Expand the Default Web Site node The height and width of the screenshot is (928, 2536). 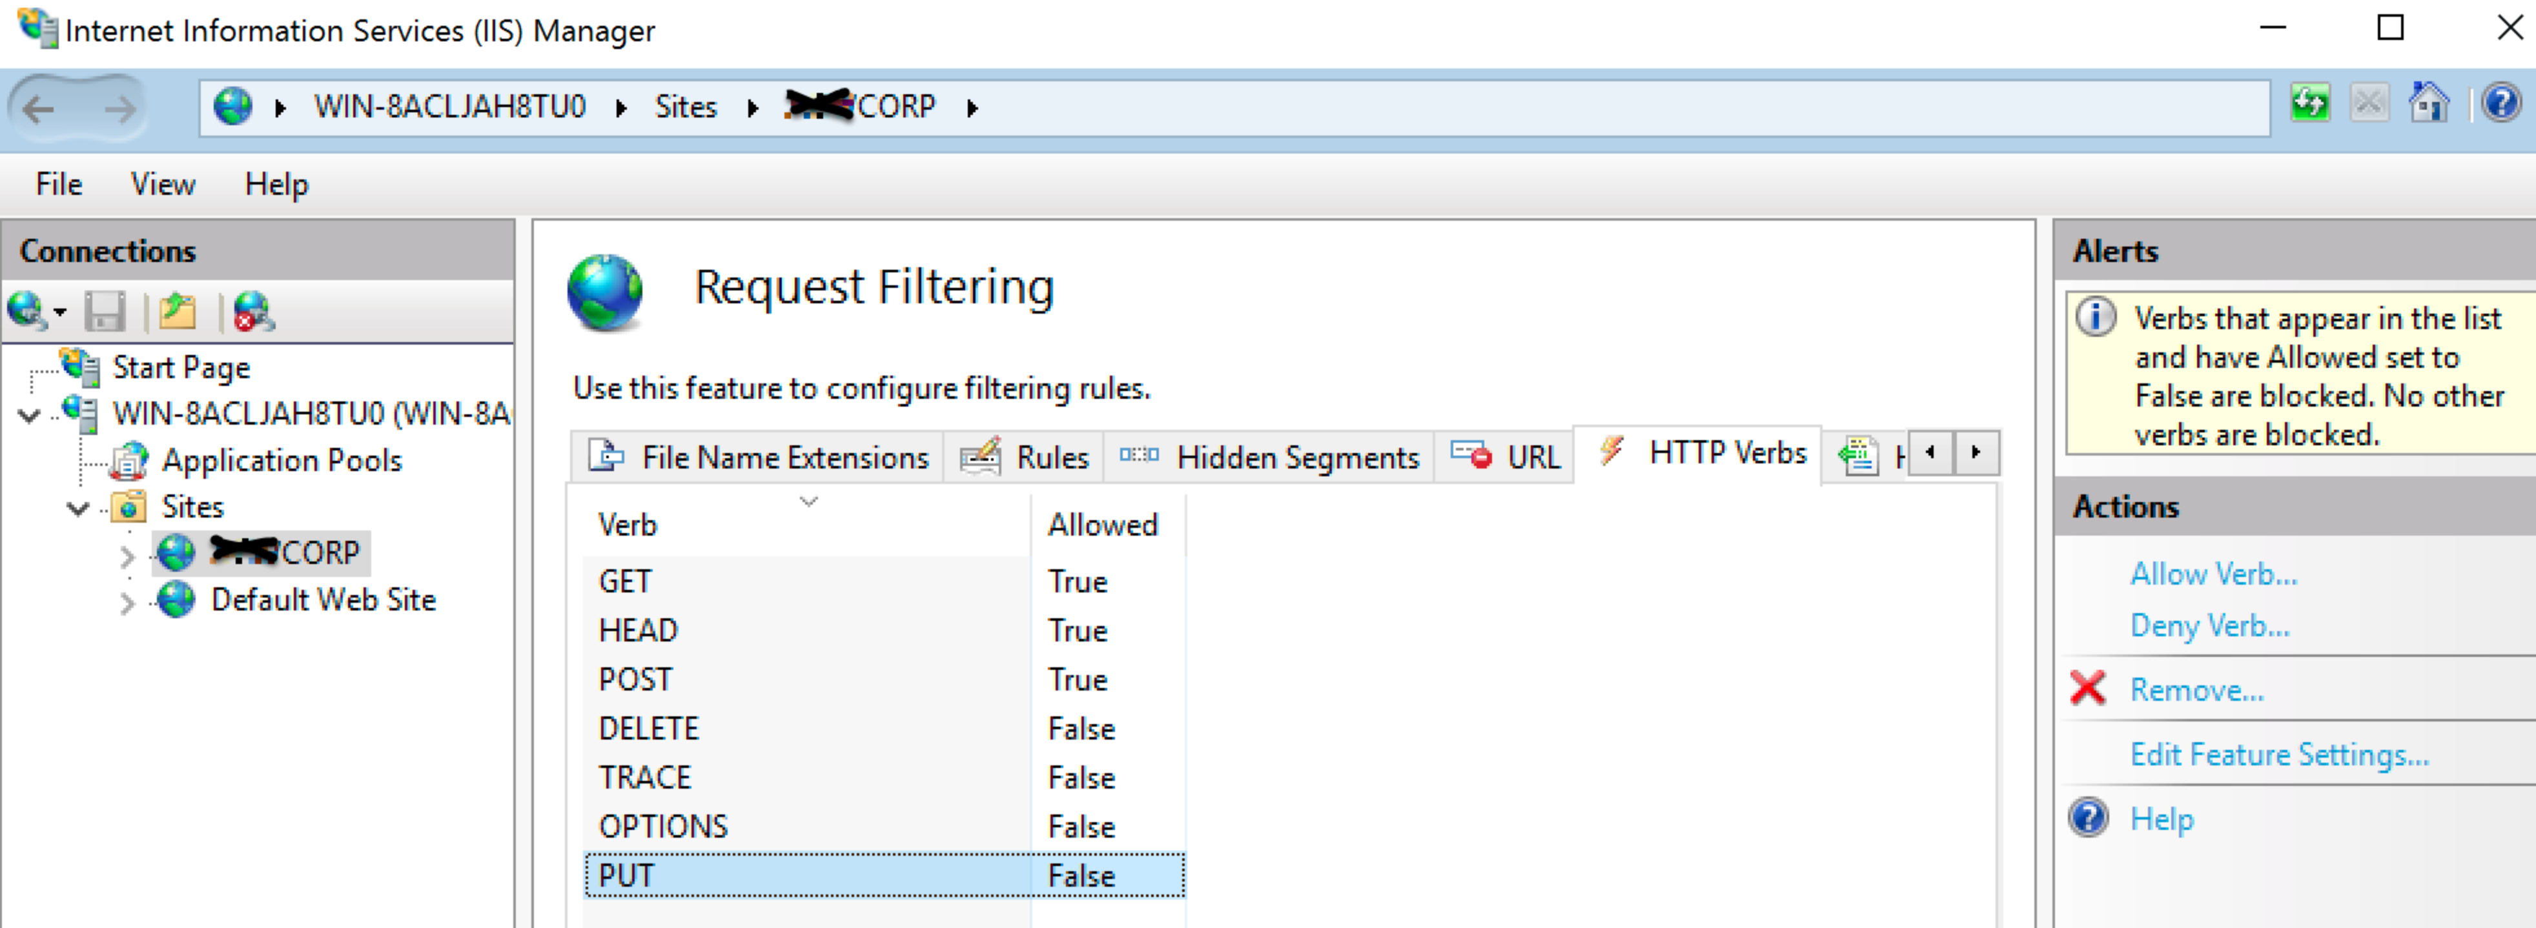click(x=127, y=602)
